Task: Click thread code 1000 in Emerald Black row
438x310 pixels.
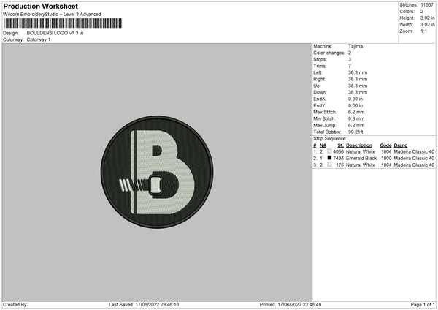Action: tap(386, 159)
